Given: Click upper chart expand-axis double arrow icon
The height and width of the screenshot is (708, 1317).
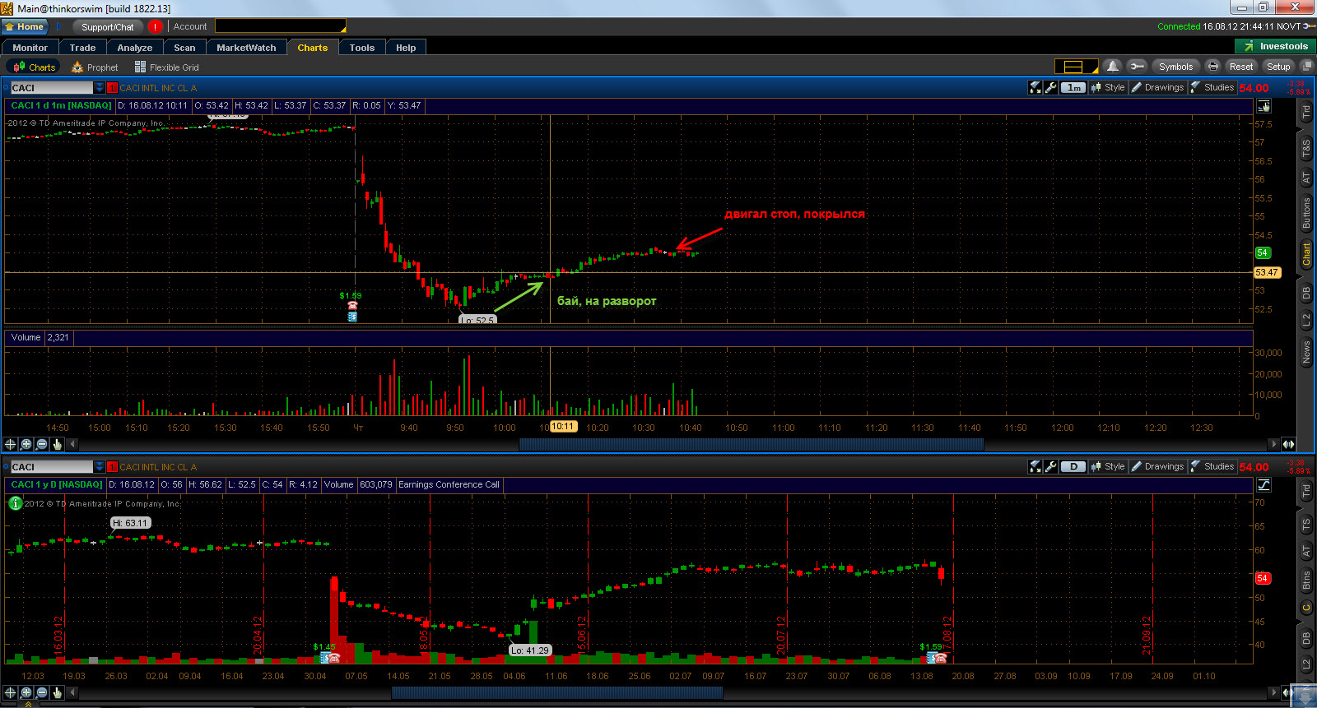Looking at the screenshot, I should point(1288,444).
